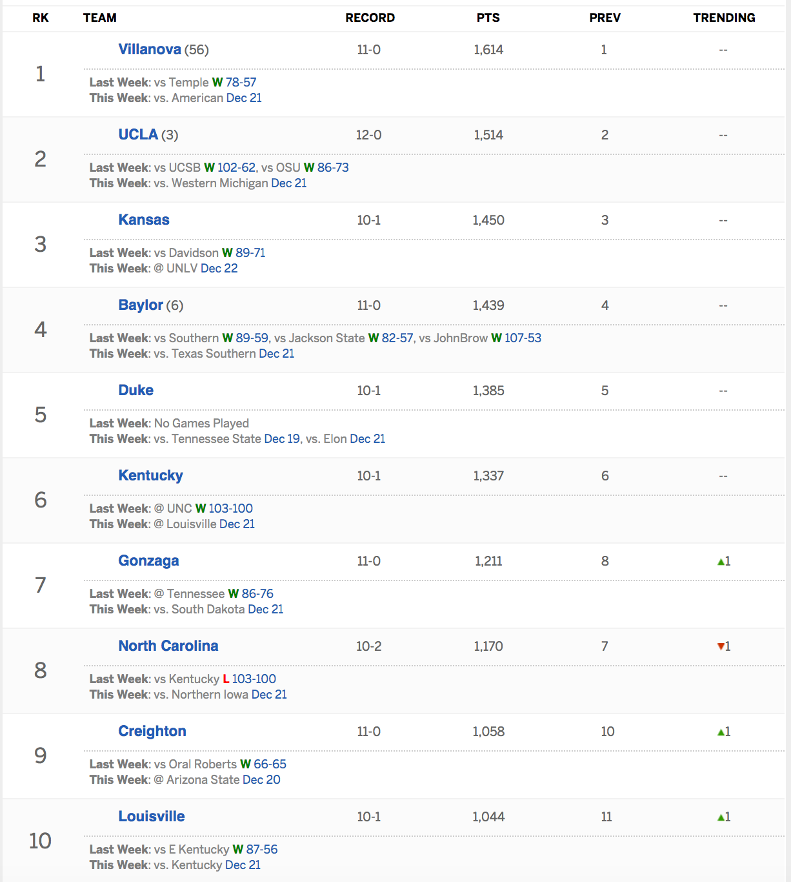Open the UCLA team page
Screen dimensions: 791x882
(138, 135)
